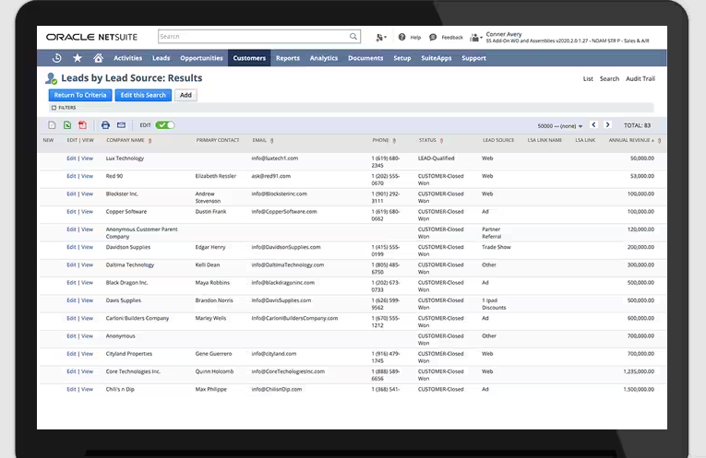Viewport: 706px width, 458px height.
Task: Go to the Home house icon
Action: 98,58
